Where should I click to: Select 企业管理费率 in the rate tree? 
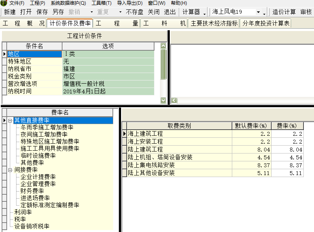[38, 184]
